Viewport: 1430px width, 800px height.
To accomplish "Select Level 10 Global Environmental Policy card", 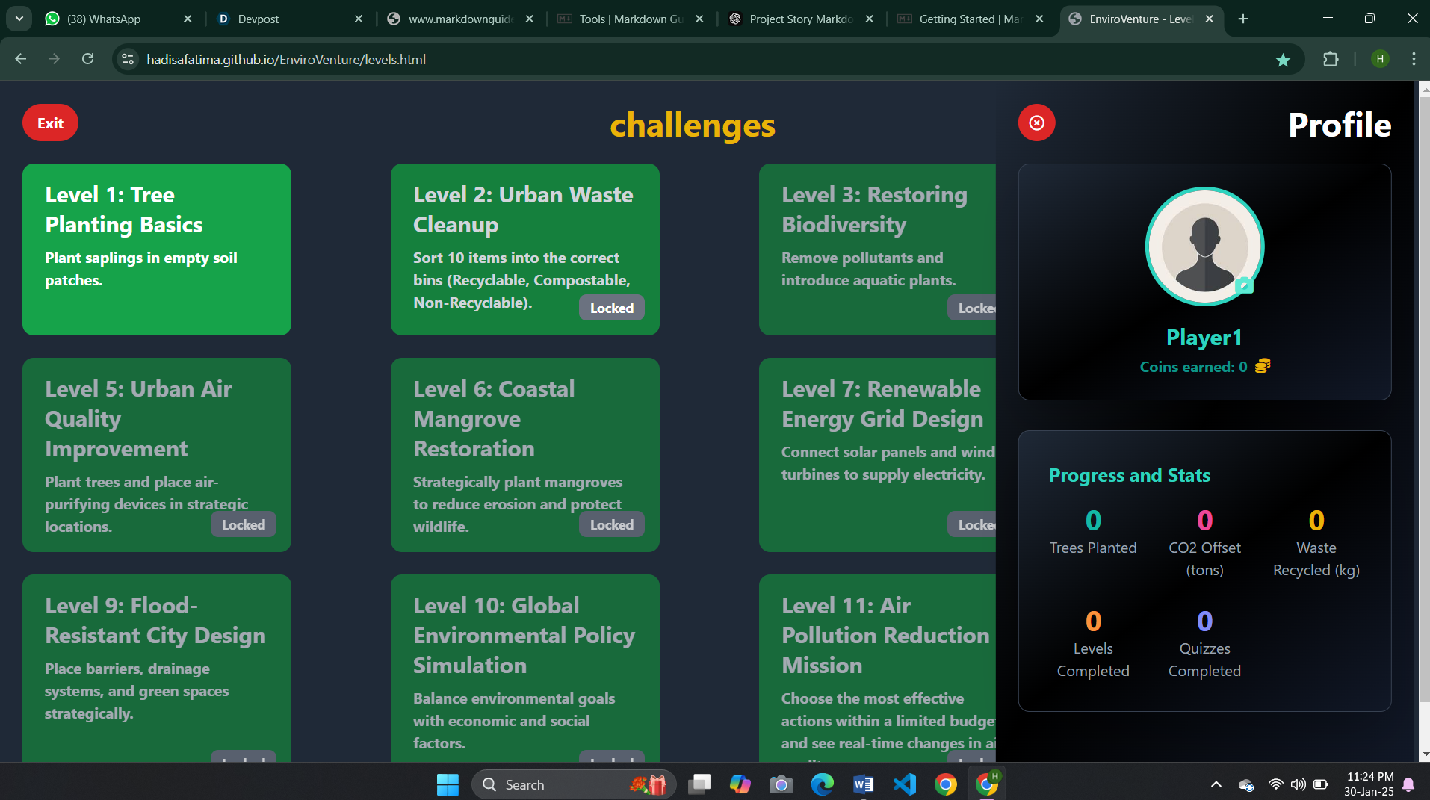I will click(x=525, y=668).
